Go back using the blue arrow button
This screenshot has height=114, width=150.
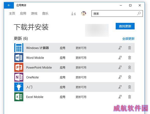click(9, 5)
